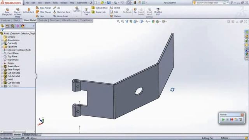This screenshot has width=249, height=140.
Task: Click the New document icon
Action: pos(96,3)
